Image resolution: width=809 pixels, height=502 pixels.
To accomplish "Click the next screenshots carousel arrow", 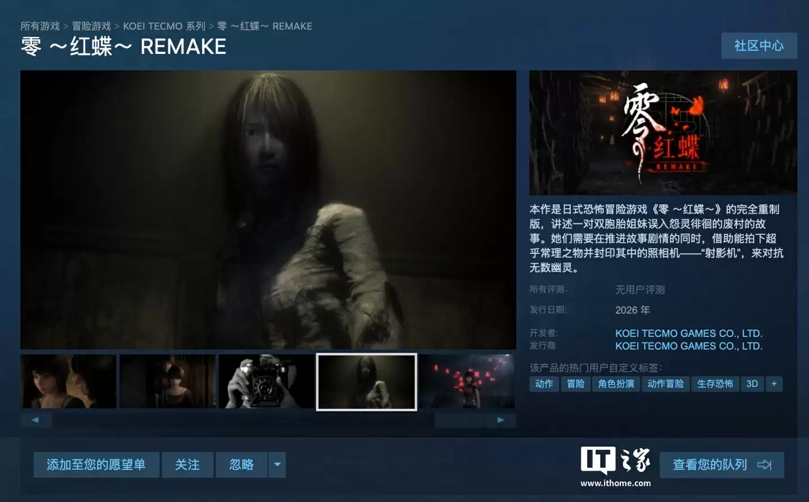I will (500, 419).
